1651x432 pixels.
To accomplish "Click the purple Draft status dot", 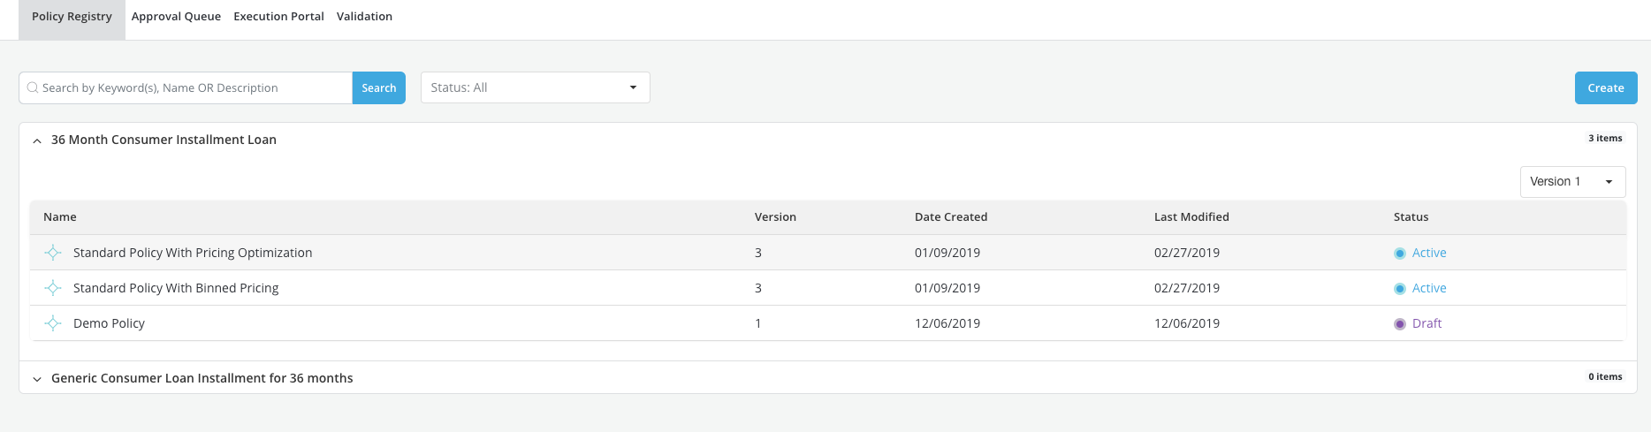I will [1400, 324].
